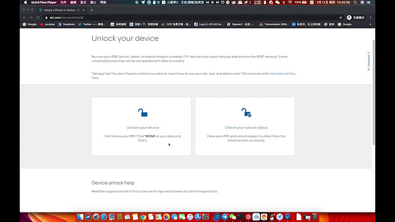395x222 pixels.
Task: Open the Trash in the Dock
Action: 315,217
